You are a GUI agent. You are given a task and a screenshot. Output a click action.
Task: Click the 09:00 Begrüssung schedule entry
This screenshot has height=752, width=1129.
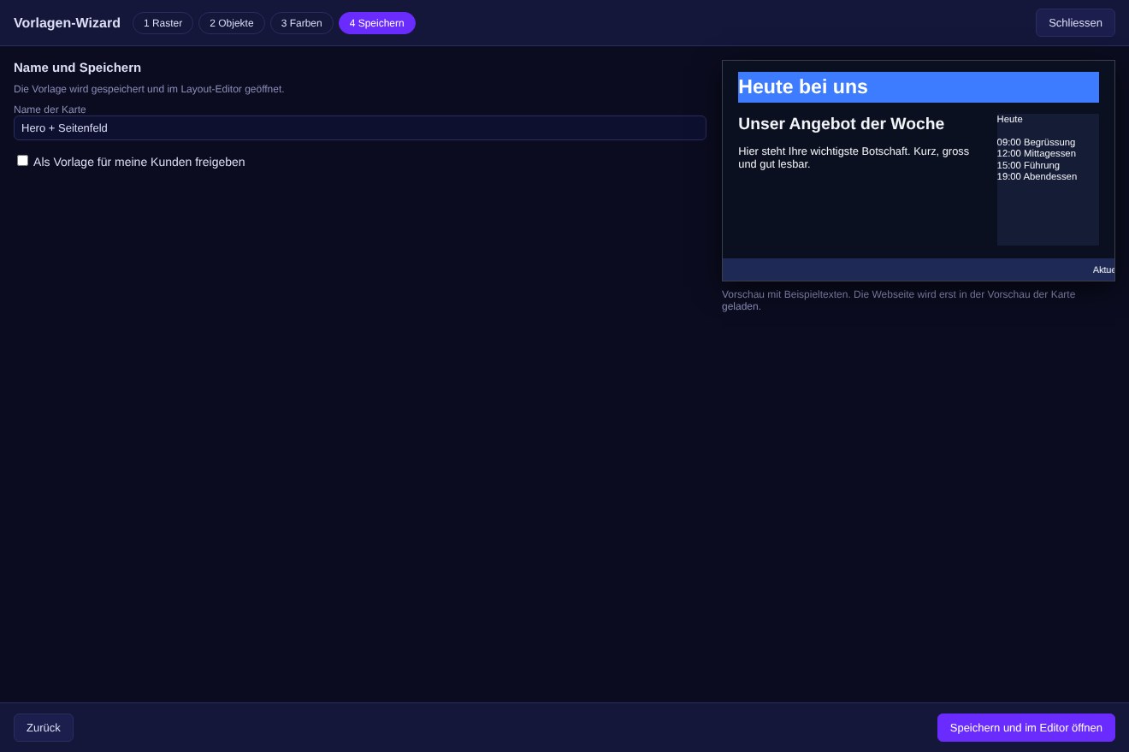click(1036, 142)
